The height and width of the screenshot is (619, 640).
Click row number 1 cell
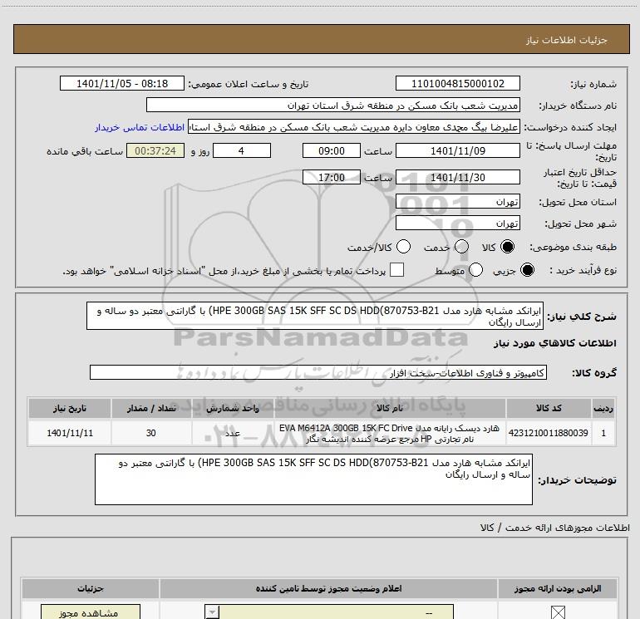(603, 434)
